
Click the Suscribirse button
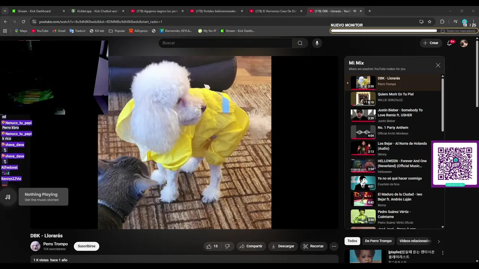pos(86,246)
